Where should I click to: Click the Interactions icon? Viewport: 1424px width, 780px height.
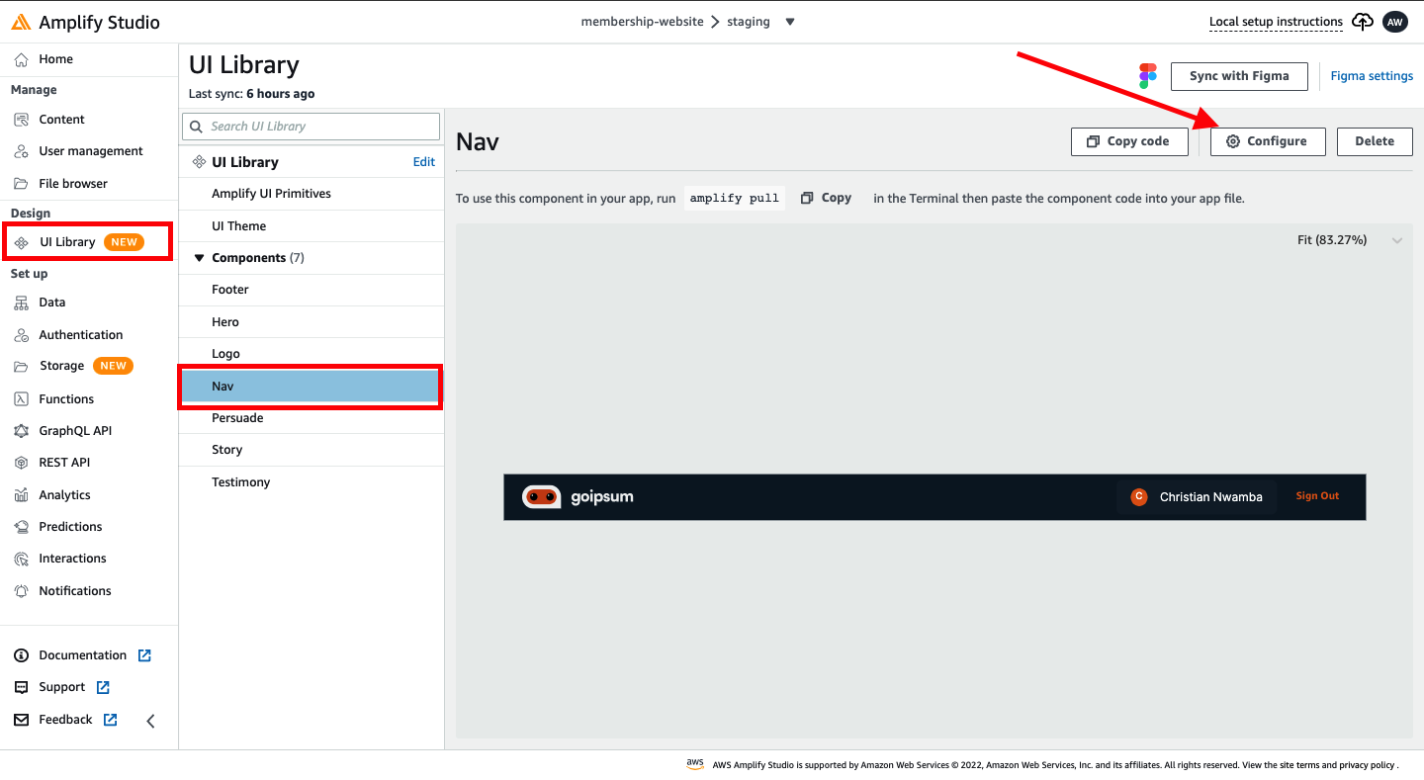click(21, 559)
